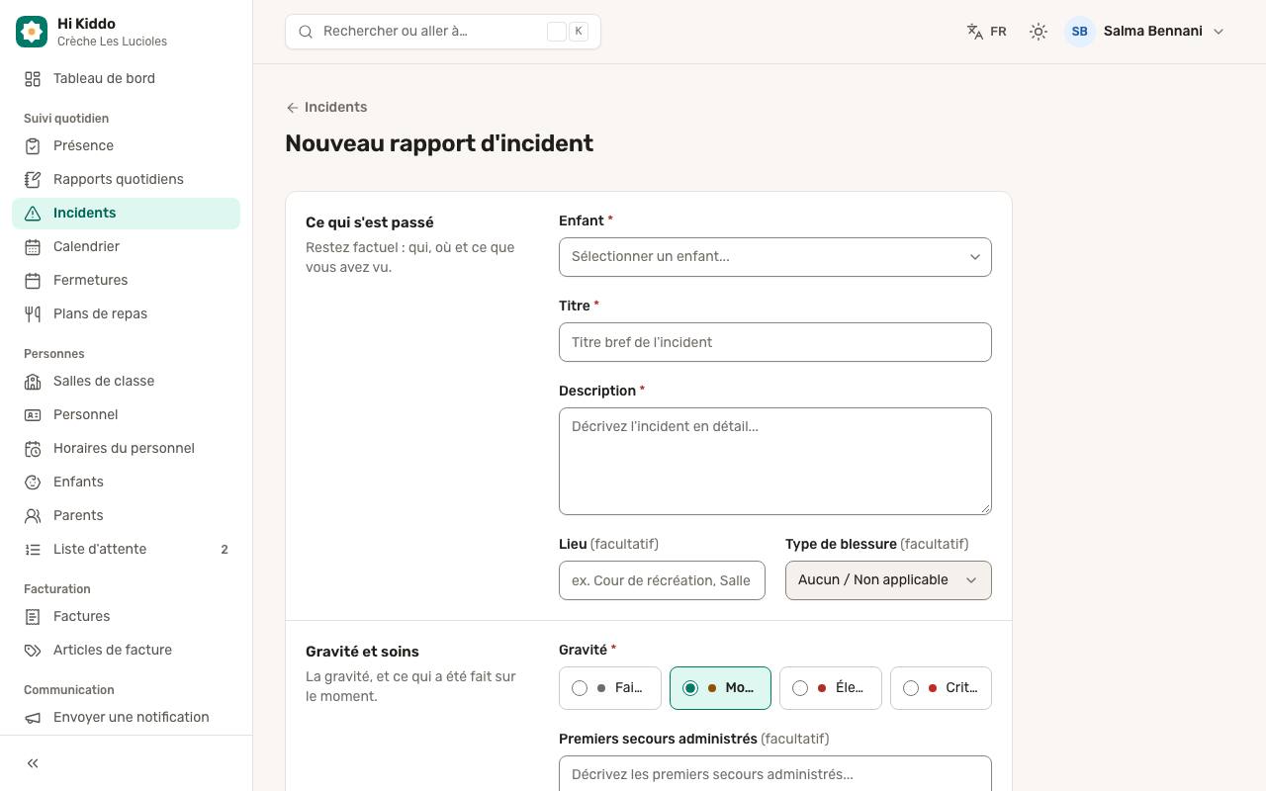
Task: Click the megaphone icon for notifications
Action: 33,718
